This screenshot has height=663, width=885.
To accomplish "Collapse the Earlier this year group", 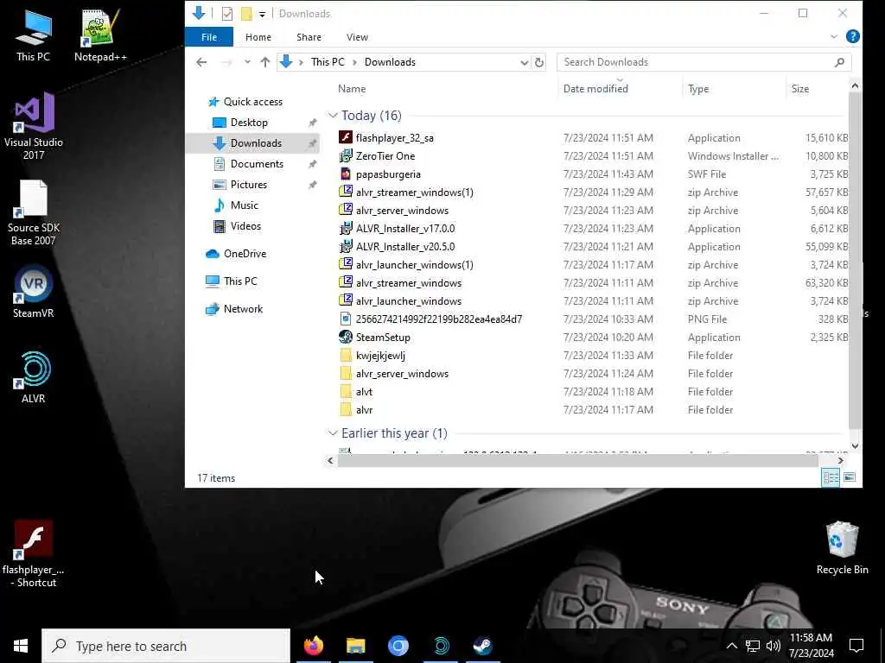I will pos(333,433).
